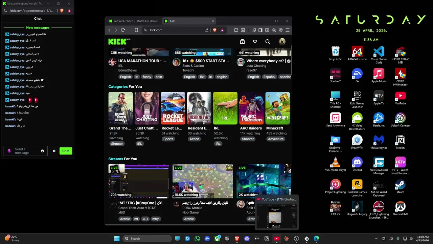
Task: Open a new browser tab
Action: [221, 21]
